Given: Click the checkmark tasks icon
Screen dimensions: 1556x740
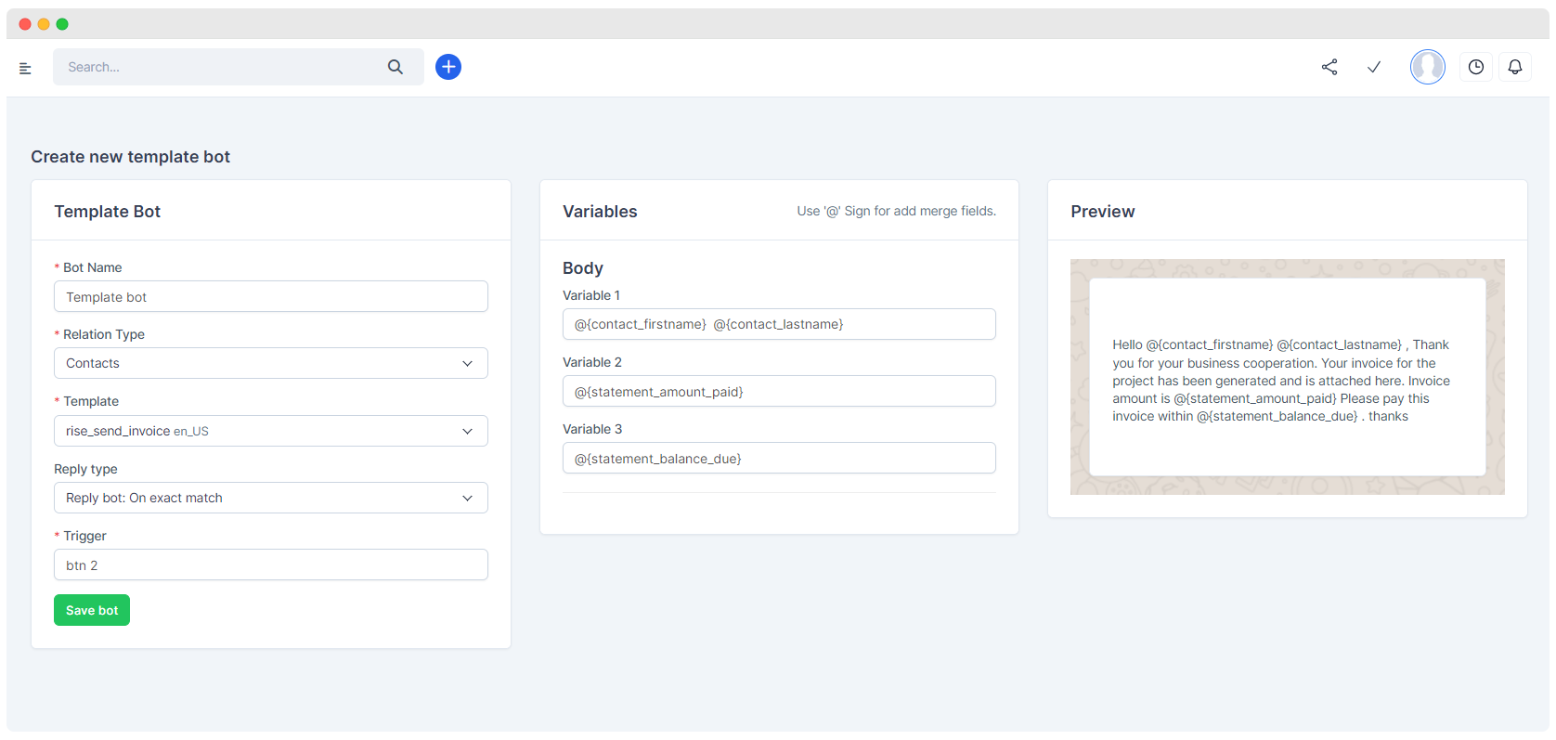Looking at the screenshot, I should [x=1374, y=67].
